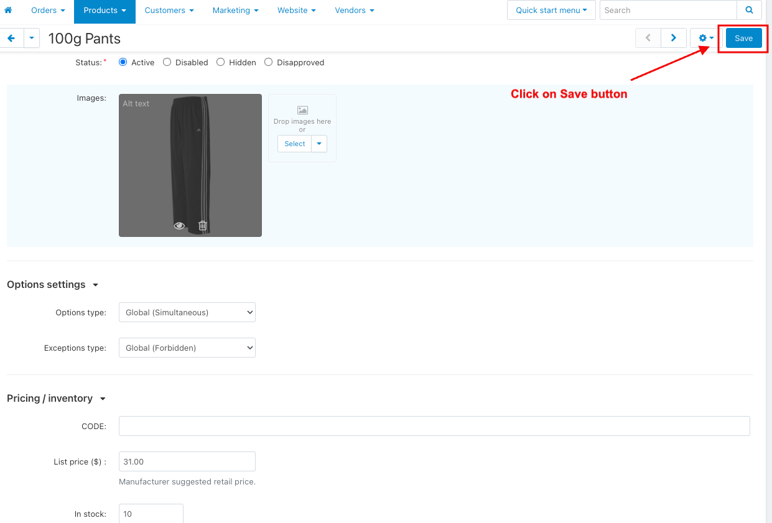This screenshot has height=523, width=772.
Task: Set status to Hidden
Action: click(x=220, y=62)
